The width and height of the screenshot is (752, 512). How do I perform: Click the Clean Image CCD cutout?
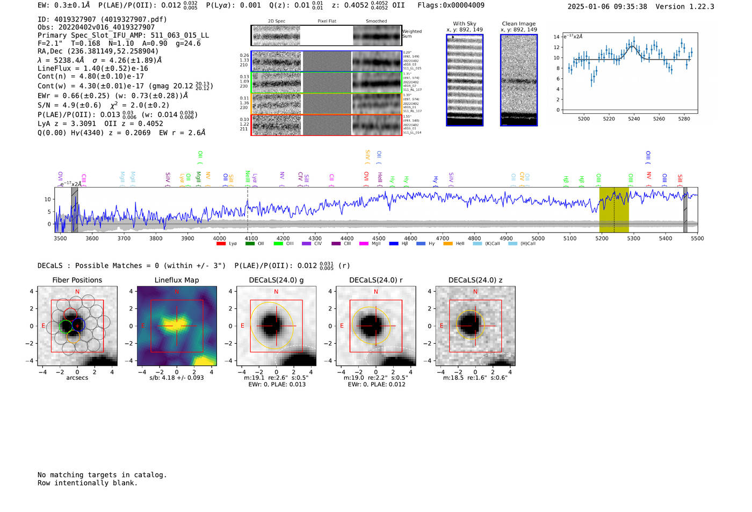(519, 80)
